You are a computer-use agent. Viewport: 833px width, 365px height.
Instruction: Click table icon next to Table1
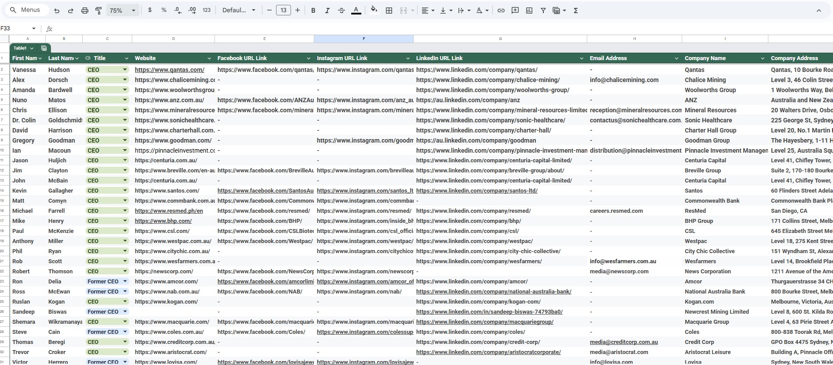[44, 48]
